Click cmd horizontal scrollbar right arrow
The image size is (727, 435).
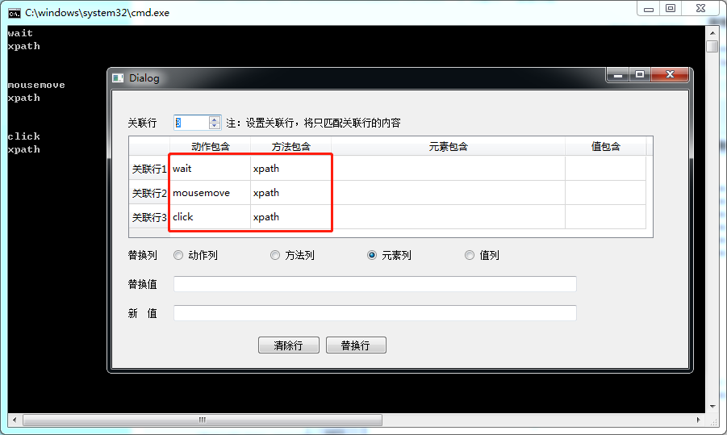698,420
